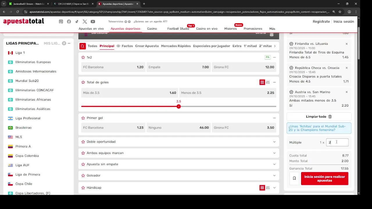Image resolution: width=372 pixels, height=209 pixels.
Task: Open Liga 1 in the leagues list
Action: coord(20,53)
